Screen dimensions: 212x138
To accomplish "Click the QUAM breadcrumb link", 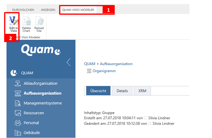I will click(x=90, y=64).
